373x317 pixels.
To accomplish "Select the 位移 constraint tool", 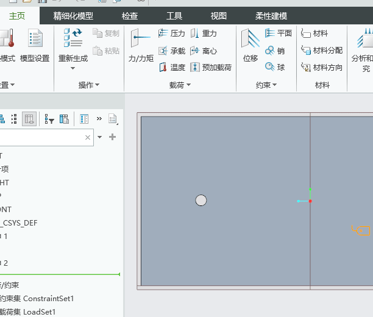I will pyautogui.click(x=250, y=45).
